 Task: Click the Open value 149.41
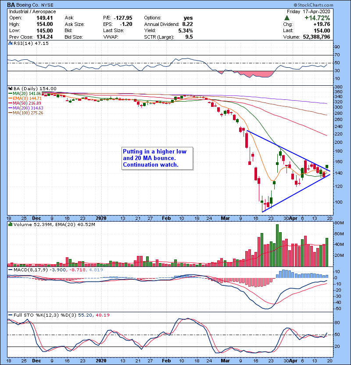pyautogui.click(x=45, y=18)
